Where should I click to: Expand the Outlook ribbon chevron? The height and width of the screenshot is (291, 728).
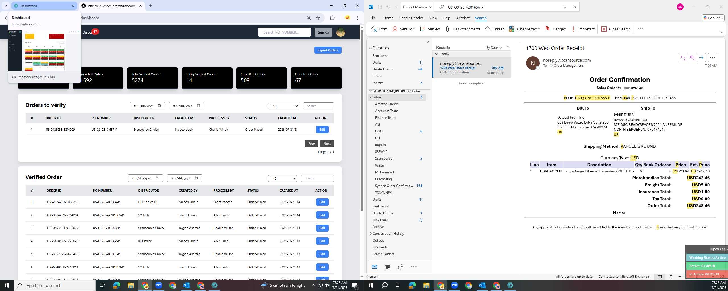(x=721, y=32)
